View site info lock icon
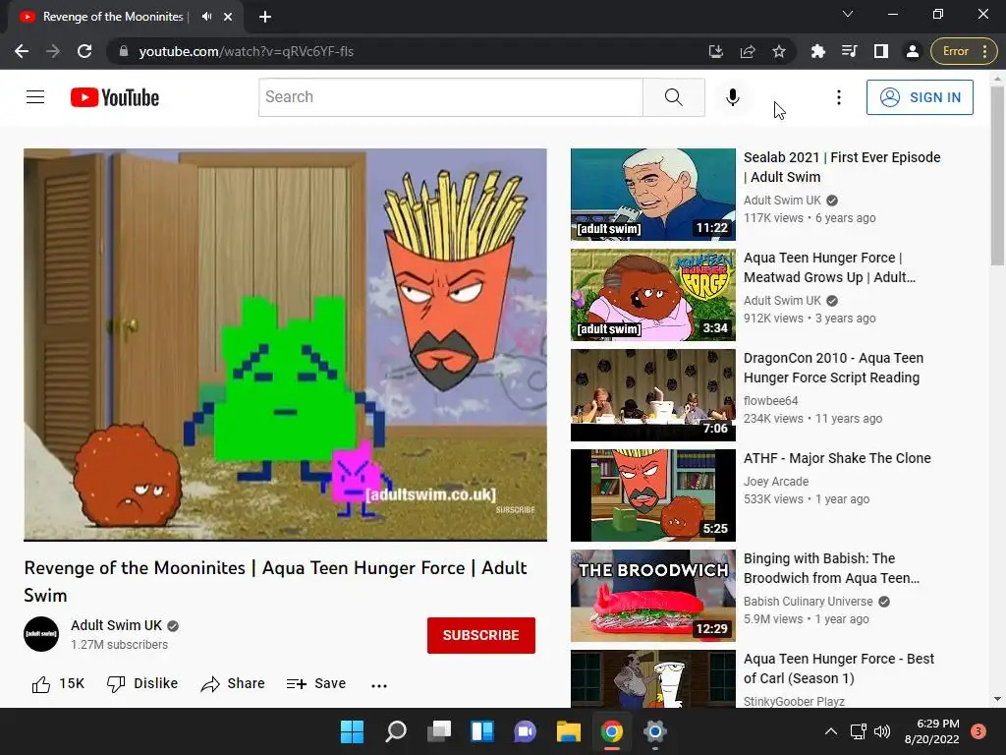This screenshot has height=755, width=1006. click(x=124, y=51)
